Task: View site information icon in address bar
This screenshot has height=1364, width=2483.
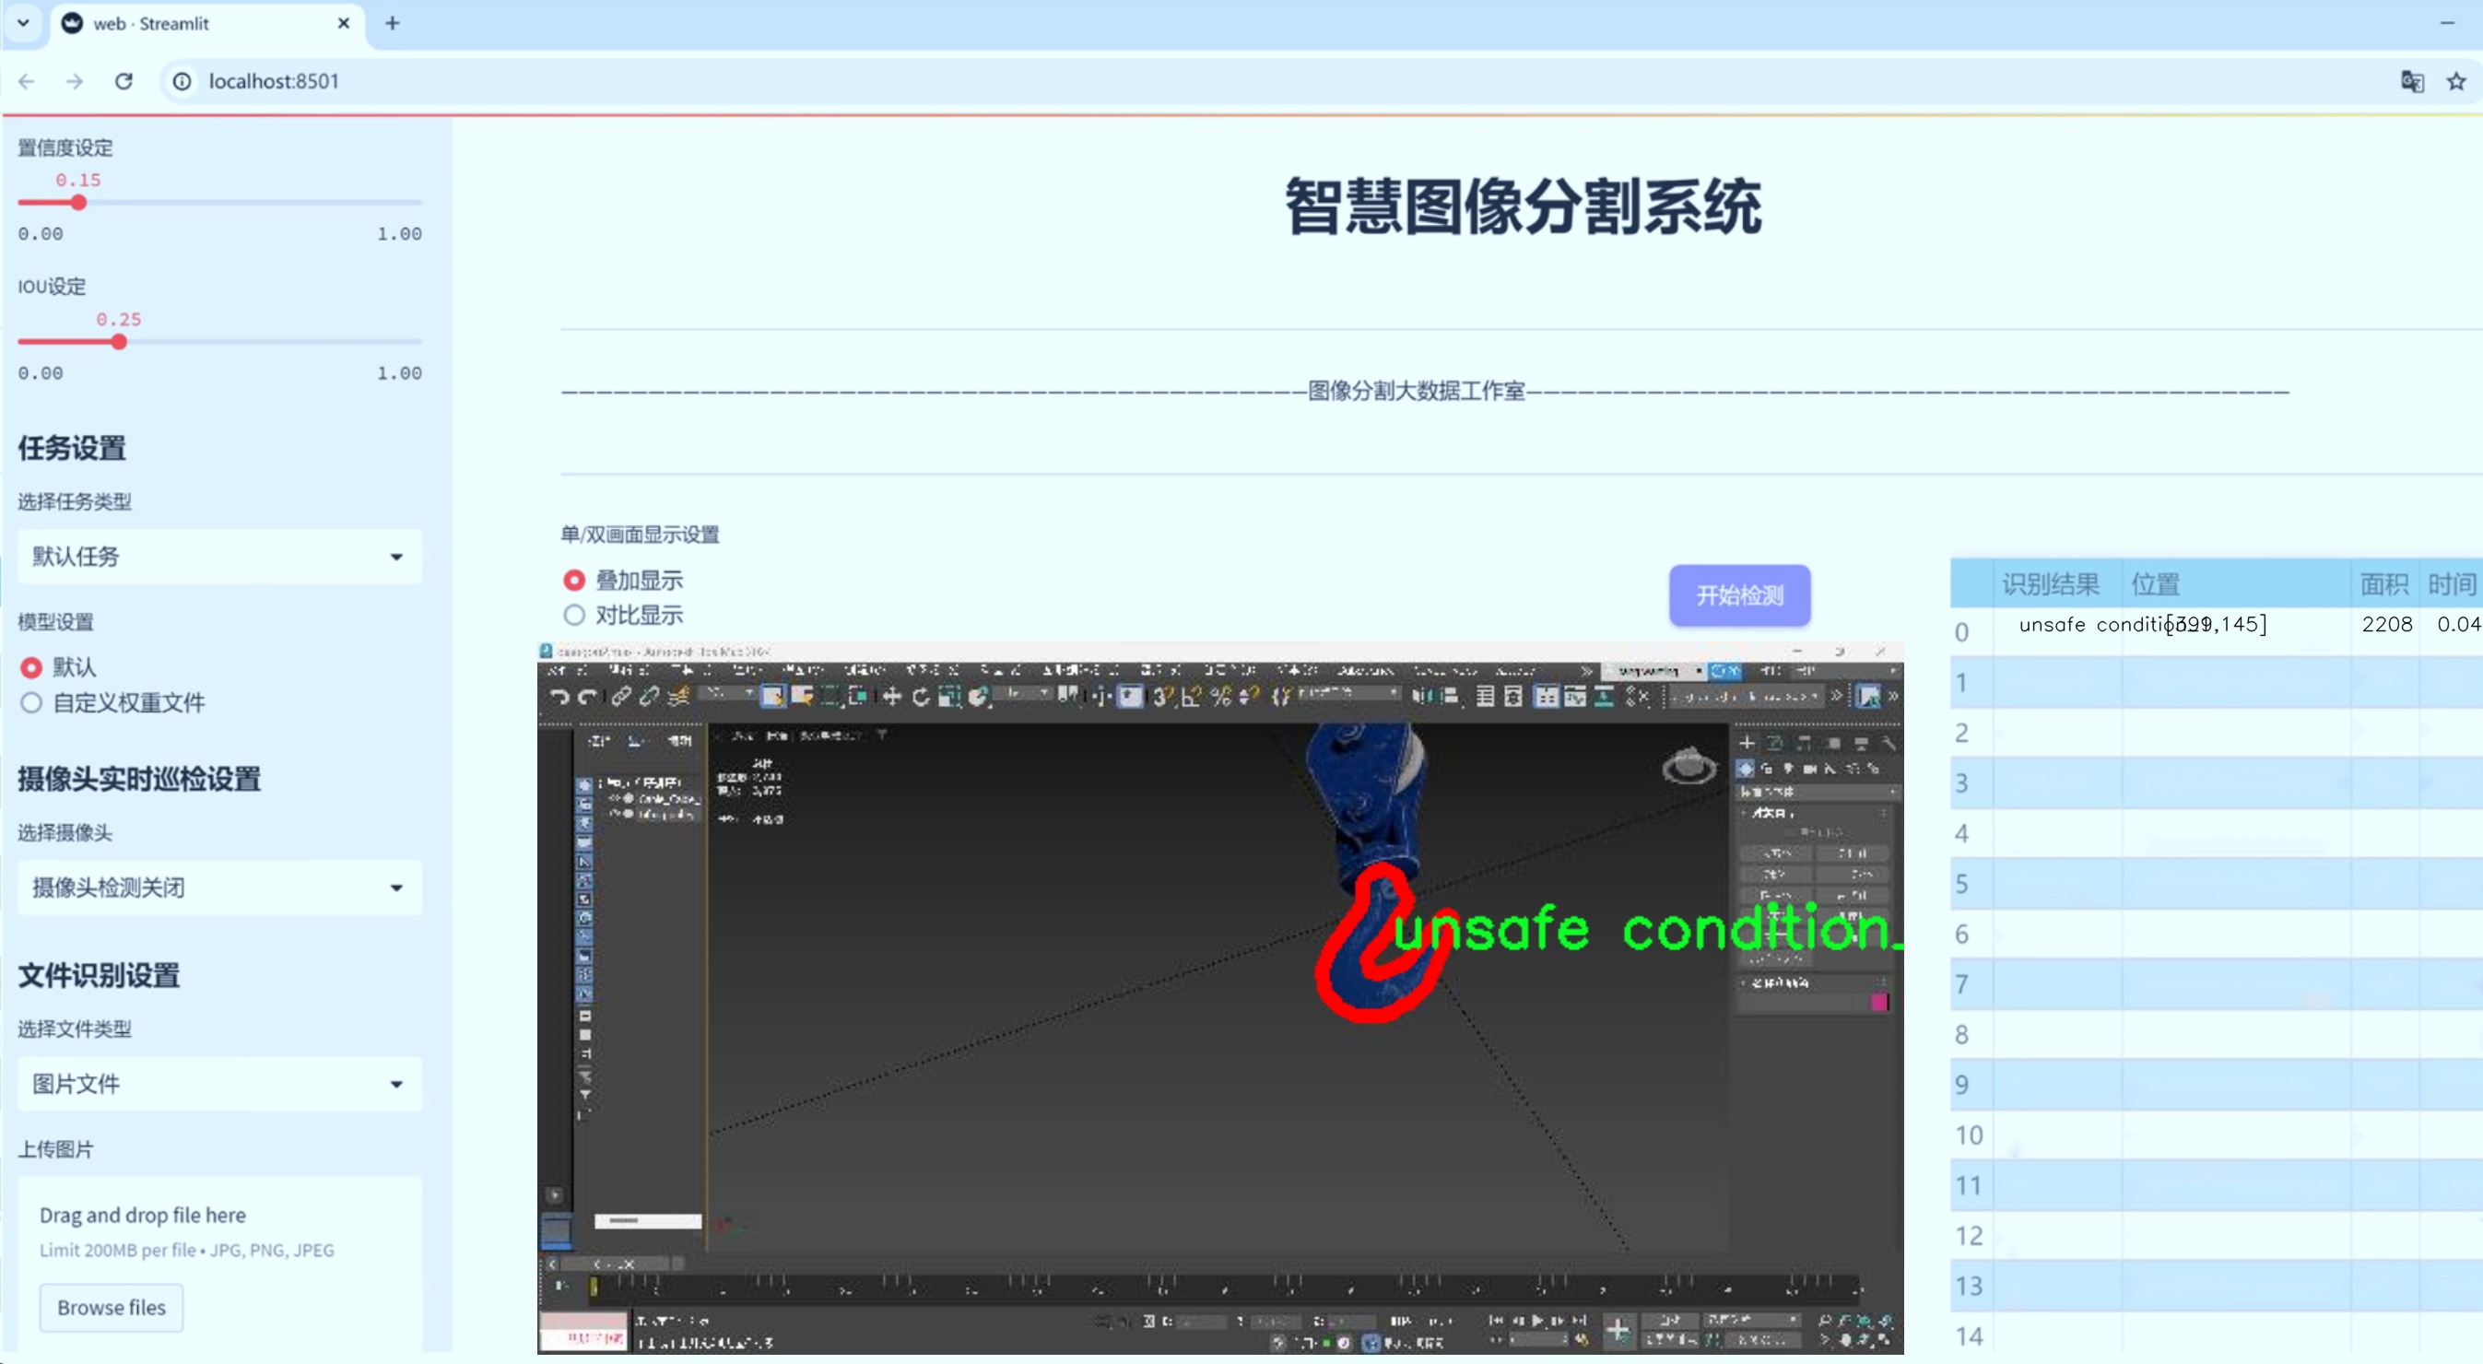Action: [x=182, y=81]
